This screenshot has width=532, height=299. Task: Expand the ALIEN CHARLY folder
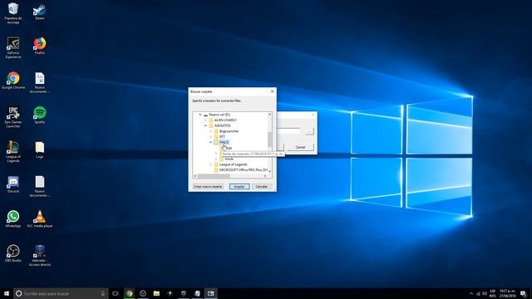tap(205, 120)
